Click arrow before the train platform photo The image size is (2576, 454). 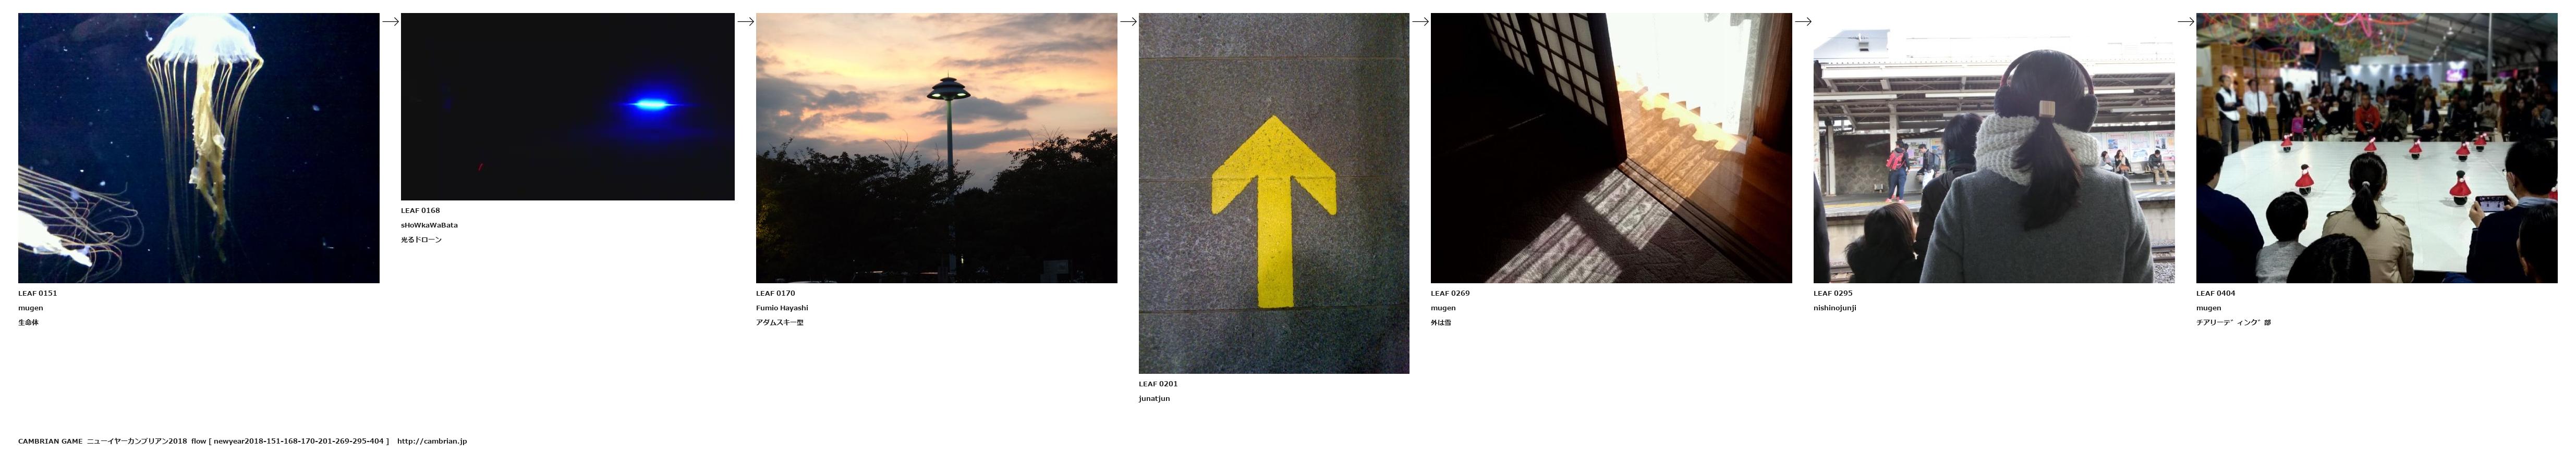pyautogui.click(x=1804, y=21)
